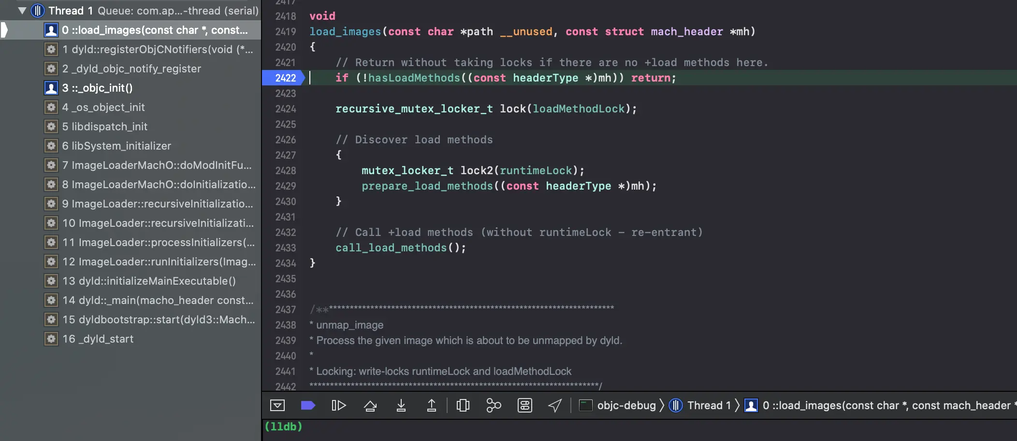Click mutex_locker_t on line 2428

click(x=407, y=170)
